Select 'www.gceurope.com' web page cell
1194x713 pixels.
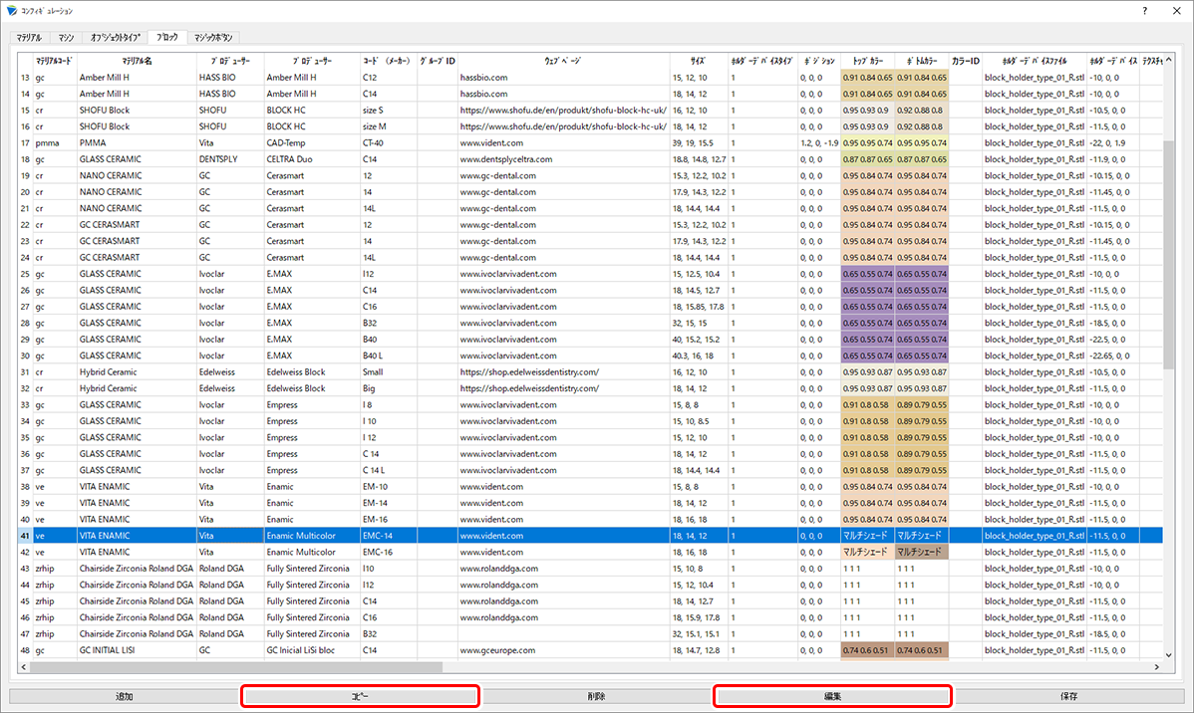[x=563, y=650]
